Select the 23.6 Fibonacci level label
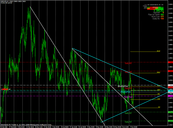 (x=159, y=99)
